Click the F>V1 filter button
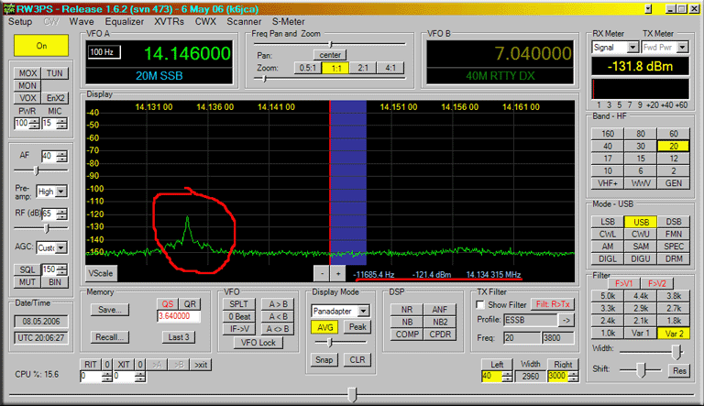Screen dimensions: 704x406 tap(608, 283)
